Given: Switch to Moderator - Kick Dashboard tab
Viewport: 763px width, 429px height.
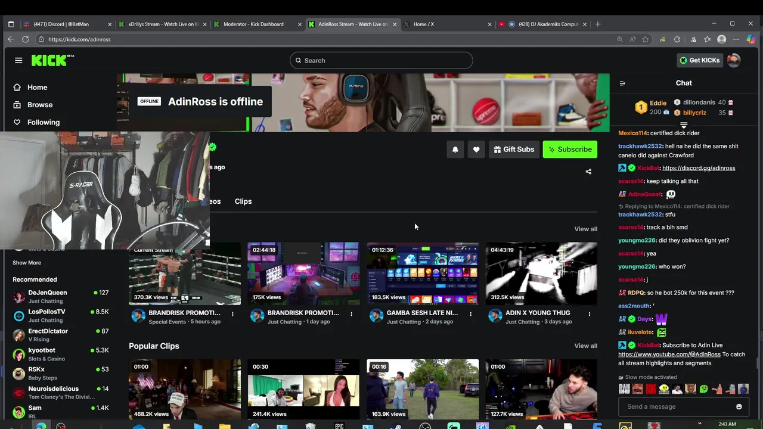Looking at the screenshot, I should click(258, 24).
